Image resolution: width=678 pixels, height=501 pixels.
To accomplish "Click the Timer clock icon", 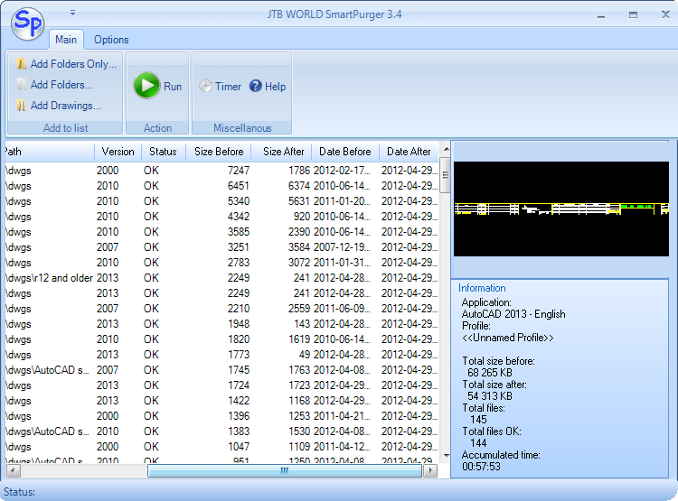I will (205, 86).
